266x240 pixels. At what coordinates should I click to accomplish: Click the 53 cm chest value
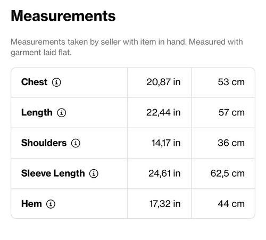pyautogui.click(x=231, y=82)
